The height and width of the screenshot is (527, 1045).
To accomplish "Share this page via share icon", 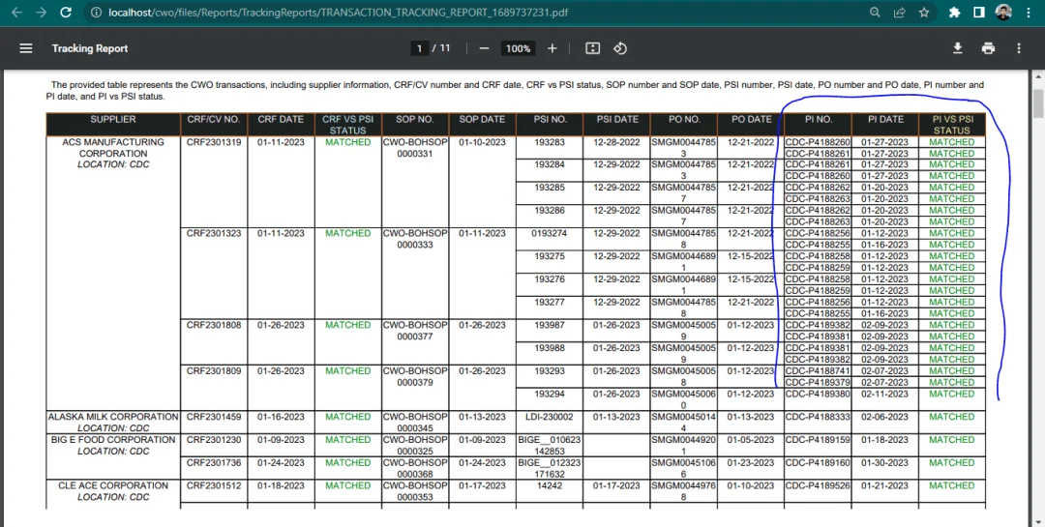I will click(900, 12).
